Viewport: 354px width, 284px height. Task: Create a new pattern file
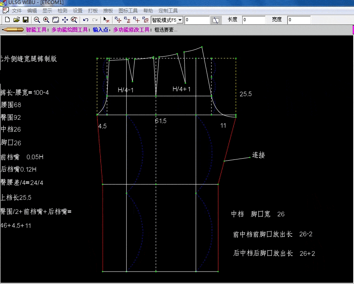point(7,19)
